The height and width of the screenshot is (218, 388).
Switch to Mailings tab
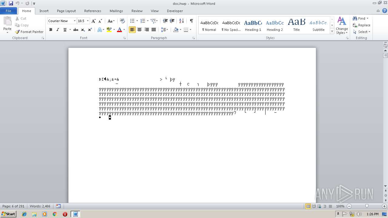click(x=116, y=11)
